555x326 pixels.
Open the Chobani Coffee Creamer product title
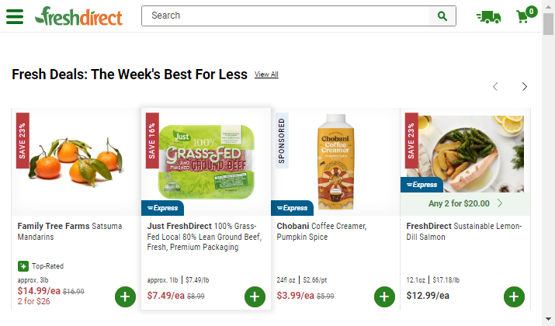pos(330,231)
